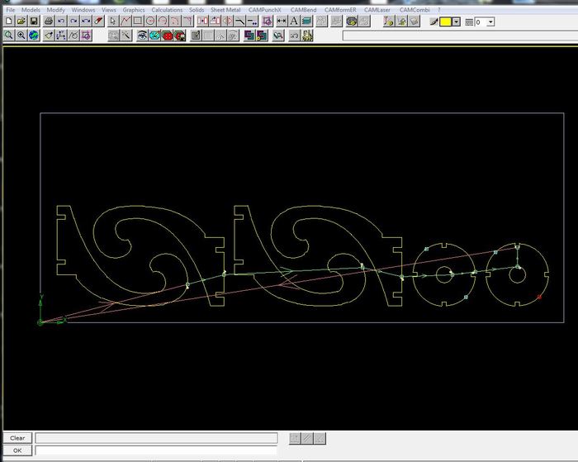Open the layers icon with stacked blue lines
Image resolution: width=578 pixels, height=462 pixels.
pyautogui.click(x=306, y=21)
